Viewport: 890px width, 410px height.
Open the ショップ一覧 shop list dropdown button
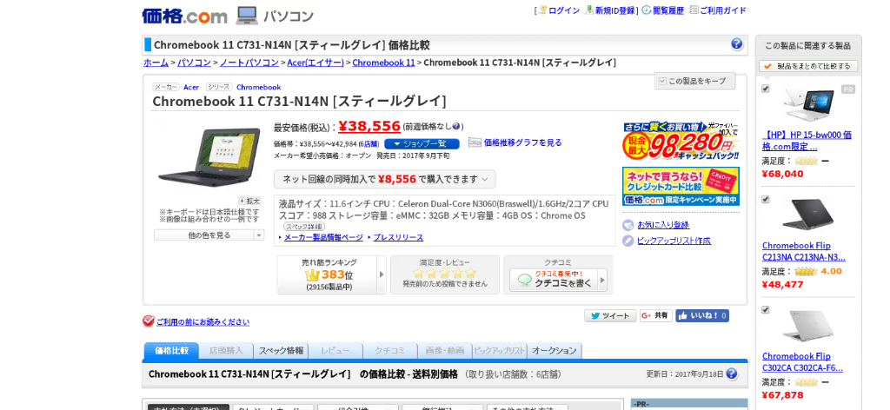(x=422, y=143)
